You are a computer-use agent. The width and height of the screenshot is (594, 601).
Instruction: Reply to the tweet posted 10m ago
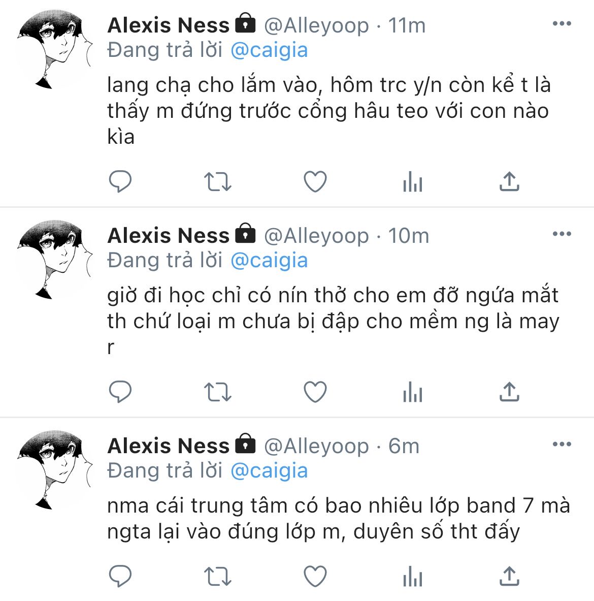click(x=120, y=392)
